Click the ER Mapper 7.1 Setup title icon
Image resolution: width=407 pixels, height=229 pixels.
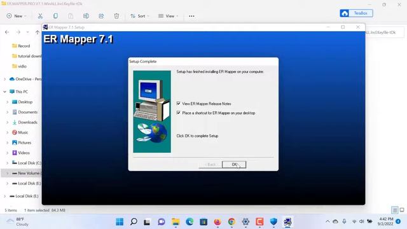pyautogui.click(x=45, y=27)
